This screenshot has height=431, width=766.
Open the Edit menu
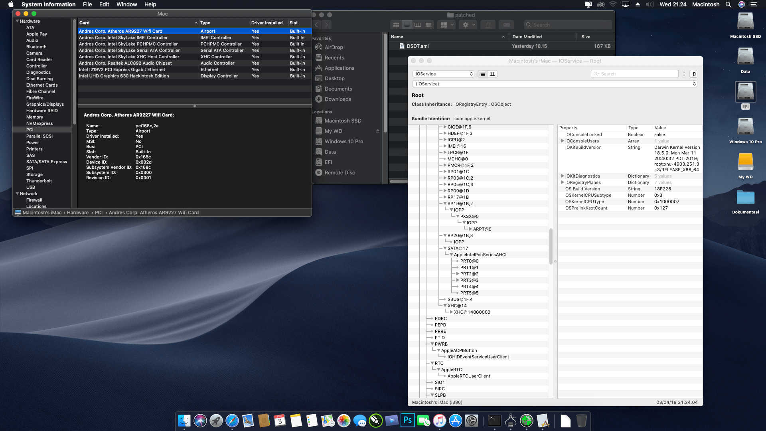pos(104,4)
